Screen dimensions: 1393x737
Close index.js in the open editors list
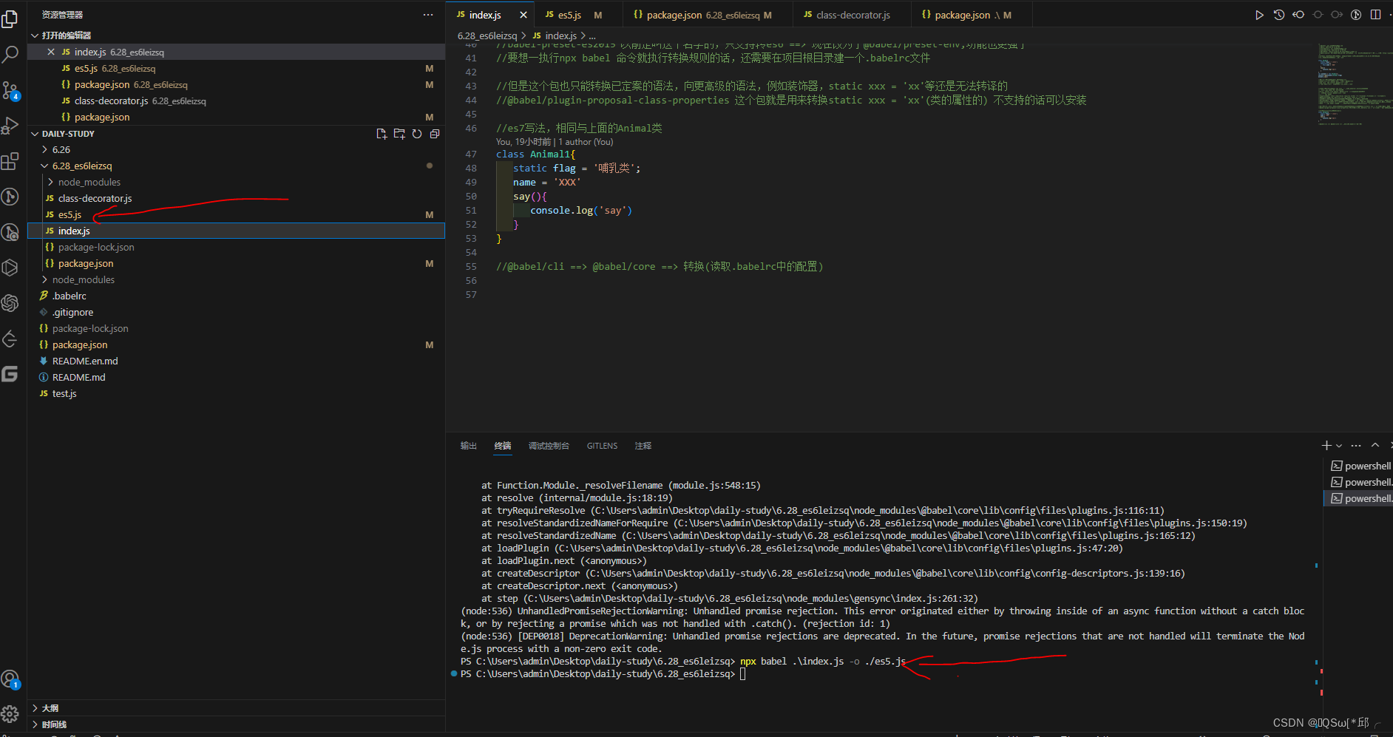pos(51,52)
